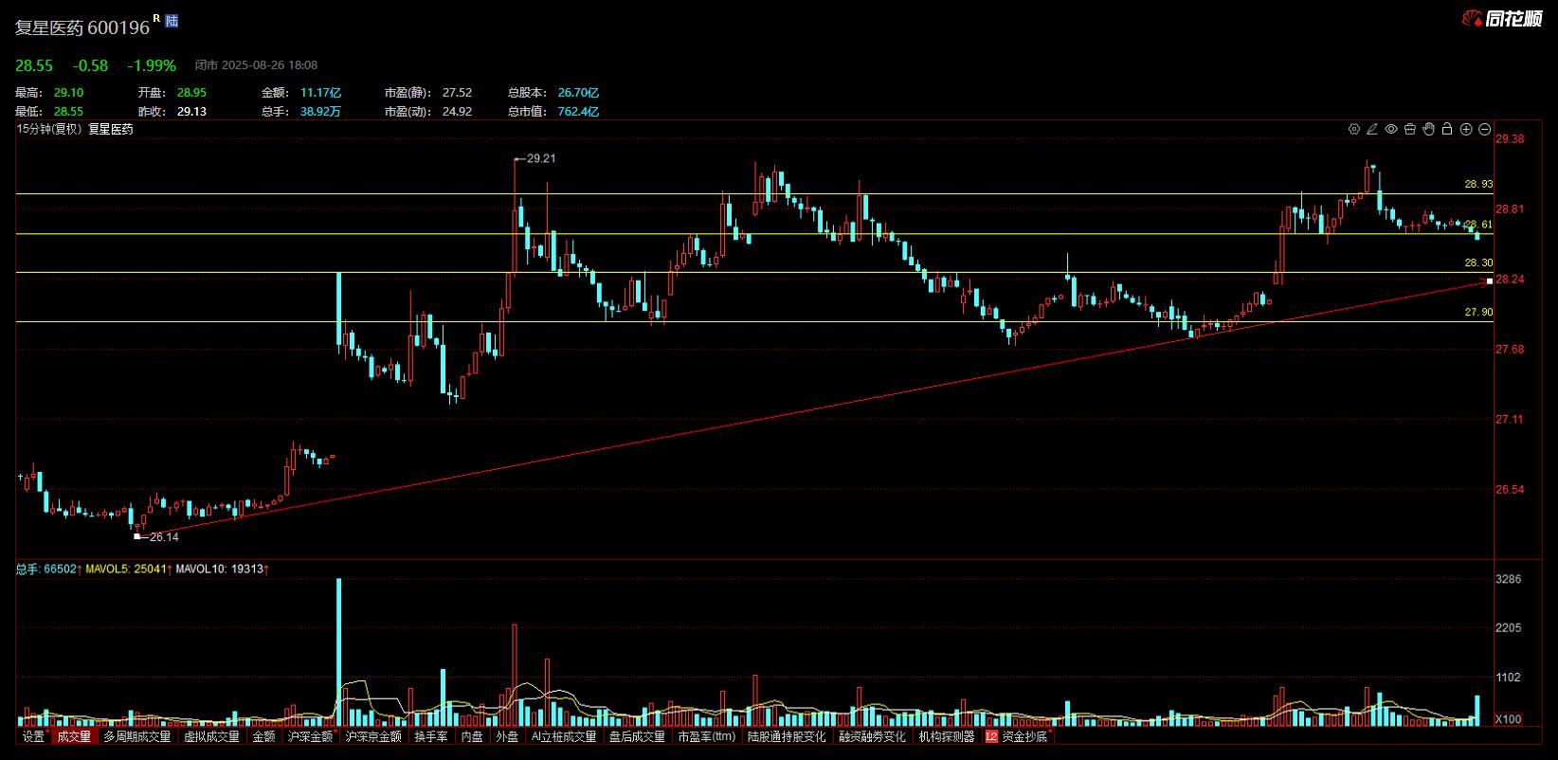1558x760 pixels.
Task: Select the 沪深京金额 tab
Action: point(373,736)
